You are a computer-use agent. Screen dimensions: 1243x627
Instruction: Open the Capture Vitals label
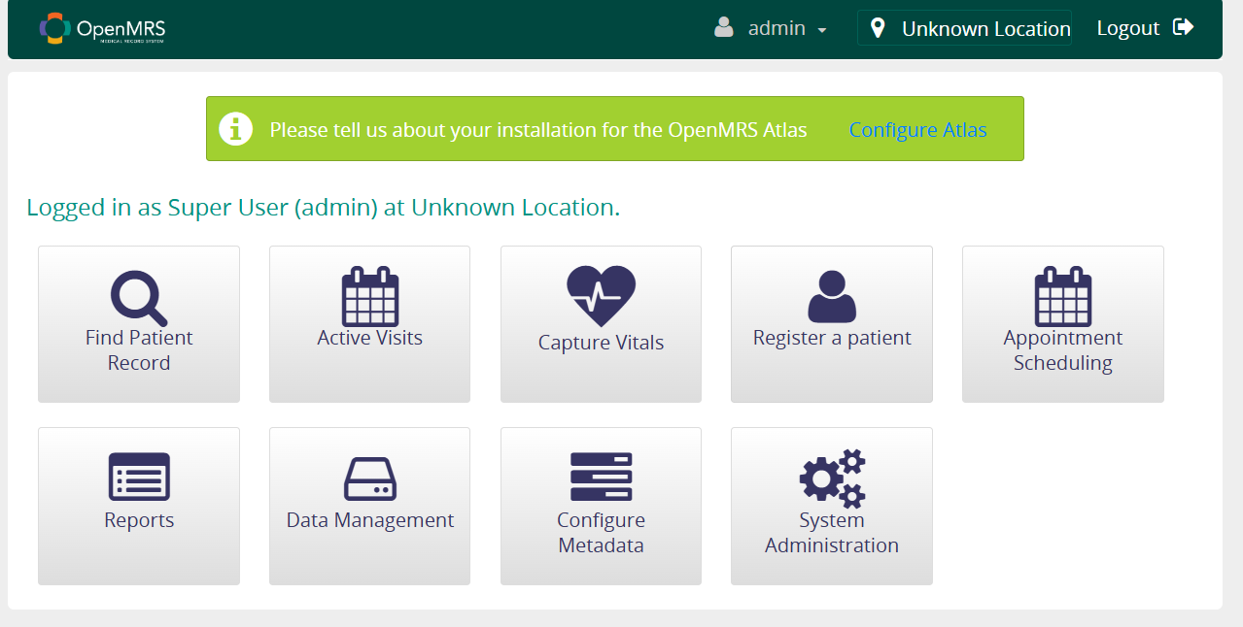(601, 343)
